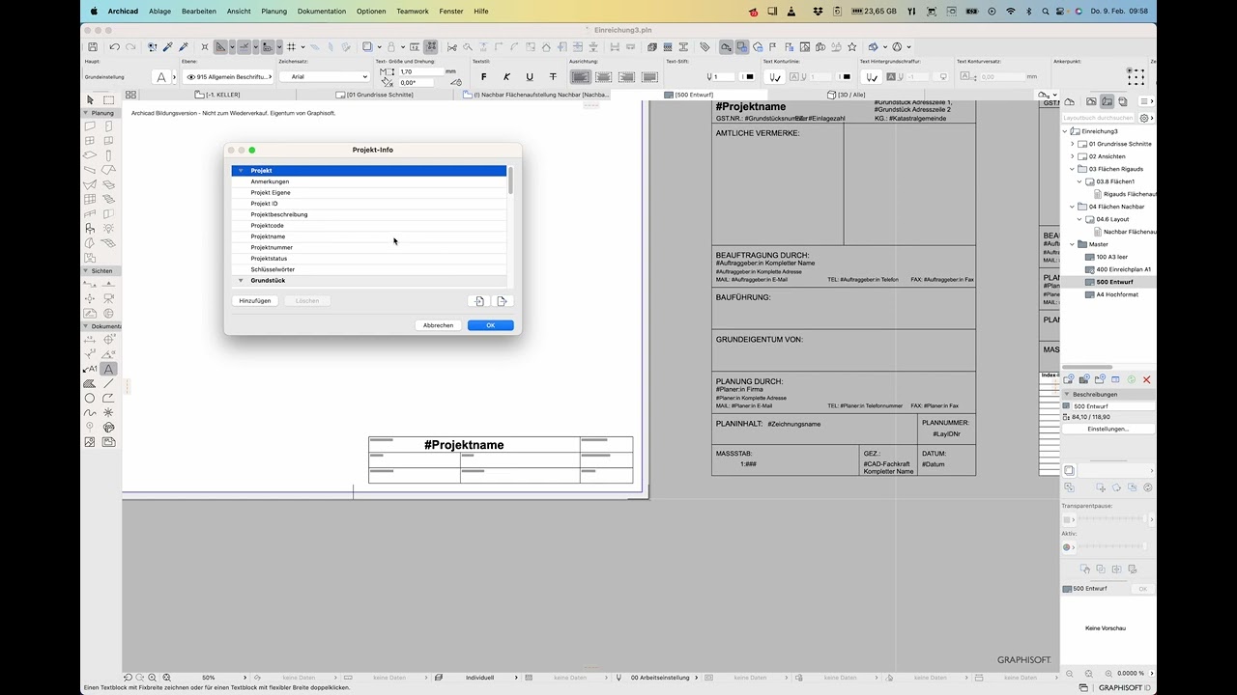Screen dimensions: 1237x695
Task: Select the Spline tool
Action: [x=90, y=412]
